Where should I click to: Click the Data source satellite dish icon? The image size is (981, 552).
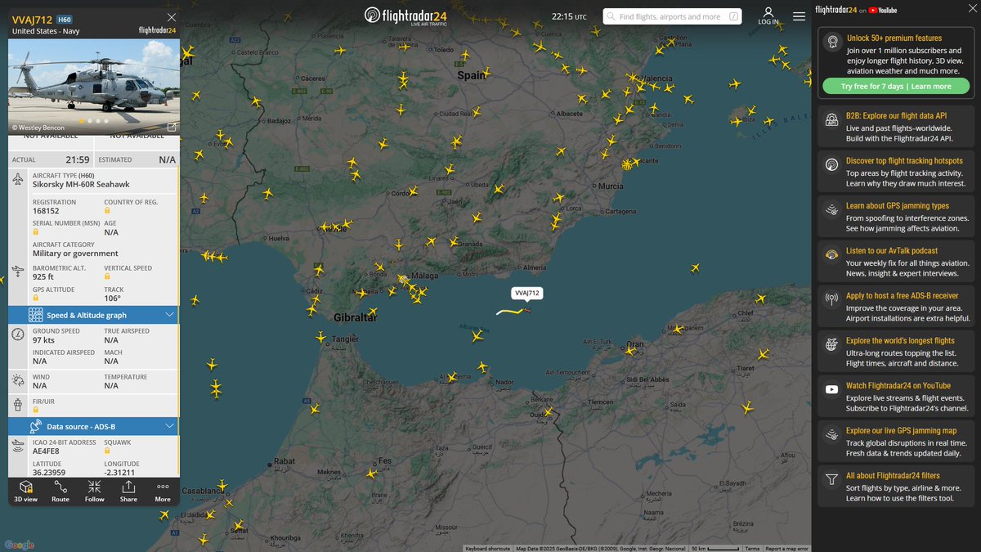[x=36, y=426]
